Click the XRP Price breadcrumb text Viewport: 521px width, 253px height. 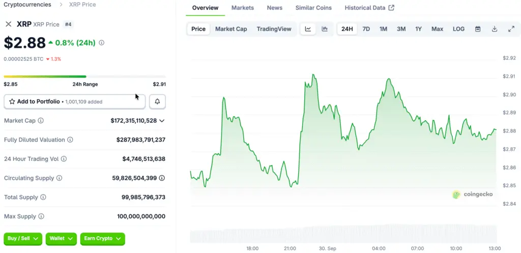pyautogui.click(x=82, y=5)
